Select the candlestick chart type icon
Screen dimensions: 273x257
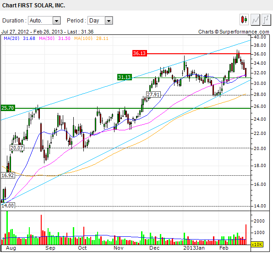click(244, 20)
